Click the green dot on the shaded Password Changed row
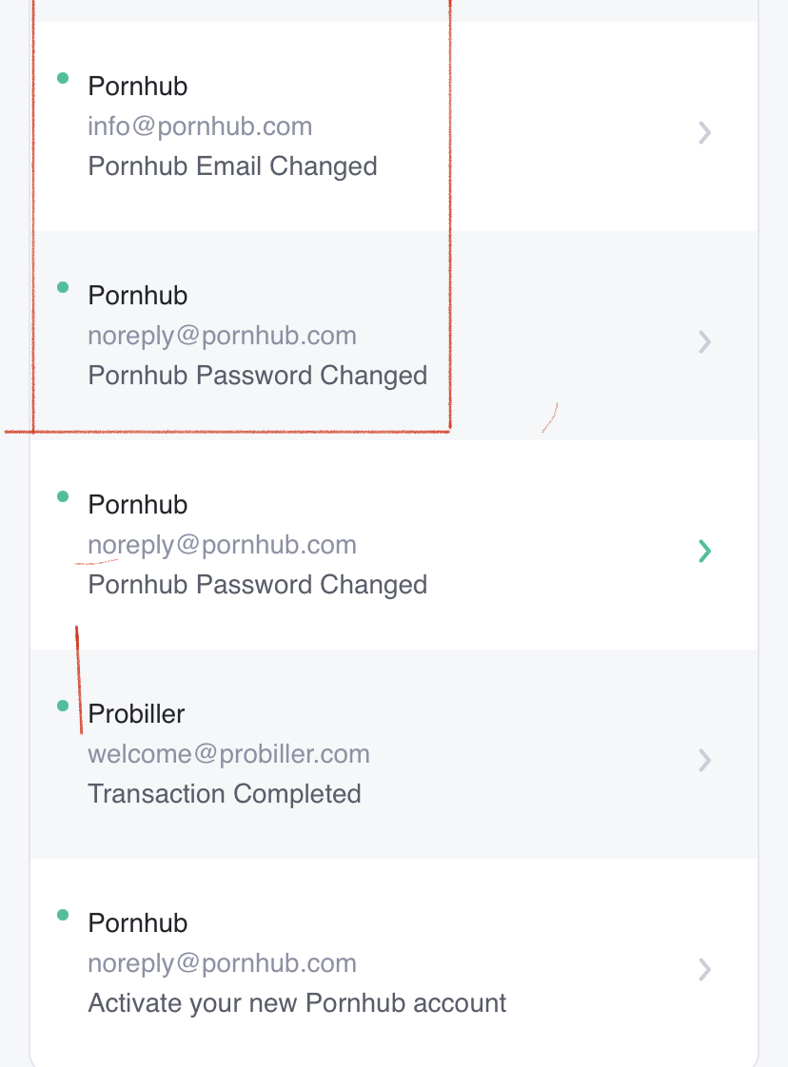Image resolution: width=788 pixels, height=1067 pixels. pyautogui.click(x=63, y=287)
